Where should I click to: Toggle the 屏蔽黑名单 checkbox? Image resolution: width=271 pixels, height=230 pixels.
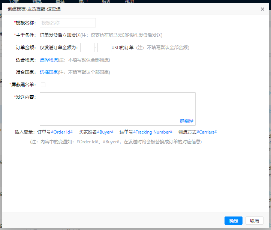(x=43, y=85)
